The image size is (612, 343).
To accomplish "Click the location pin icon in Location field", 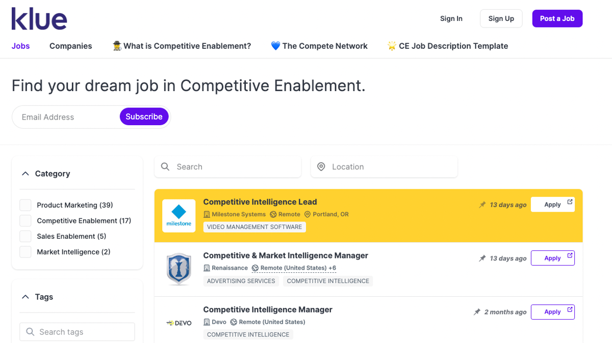I will [x=321, y=166].
